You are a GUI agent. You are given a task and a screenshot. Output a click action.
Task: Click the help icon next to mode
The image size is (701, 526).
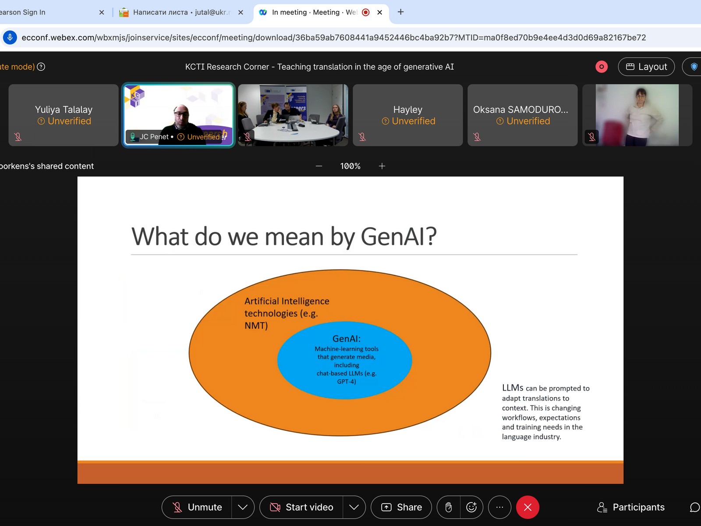[41, 67]
